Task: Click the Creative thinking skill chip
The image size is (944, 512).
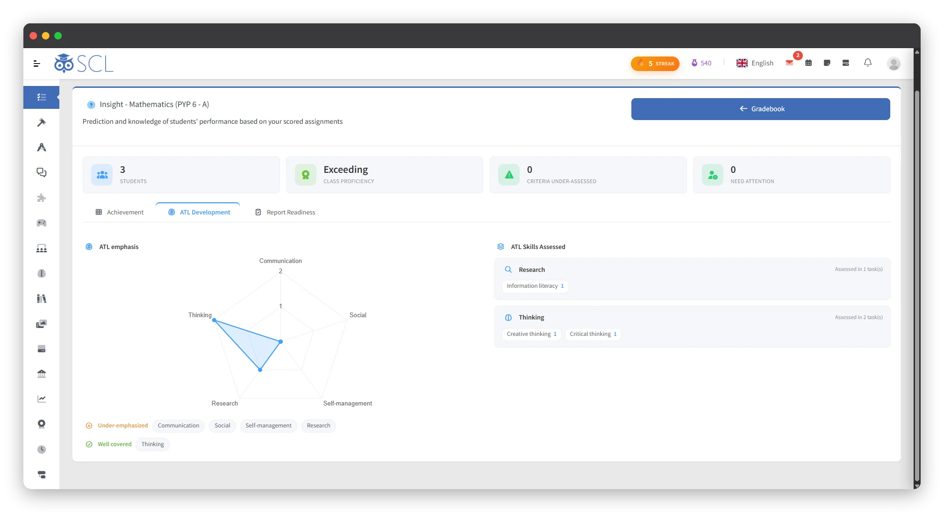Action: 531,334
